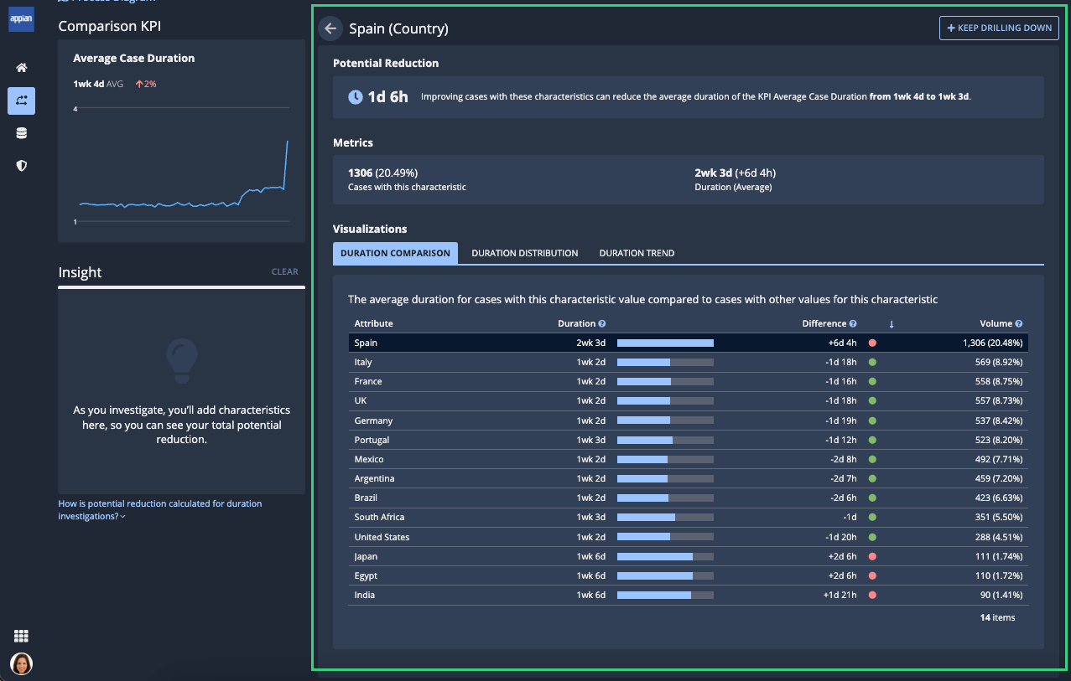Select the UK attribute row
Image resolution: width=1071 pixels, height=681 pixels.
tap(689, 400)
